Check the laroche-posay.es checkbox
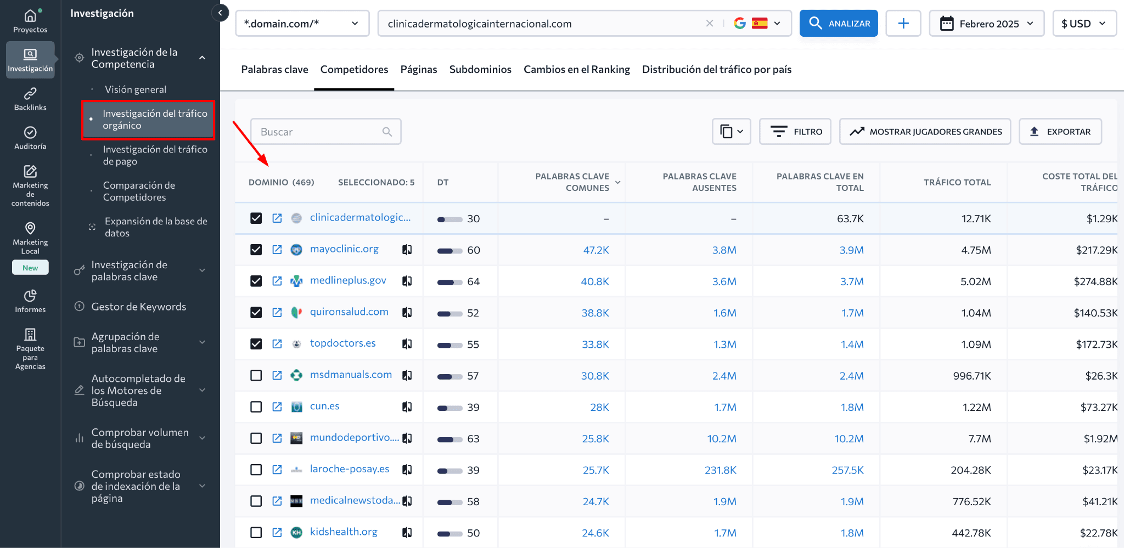This screenshot has width=1124, height=548. click(x=256, y=470)
